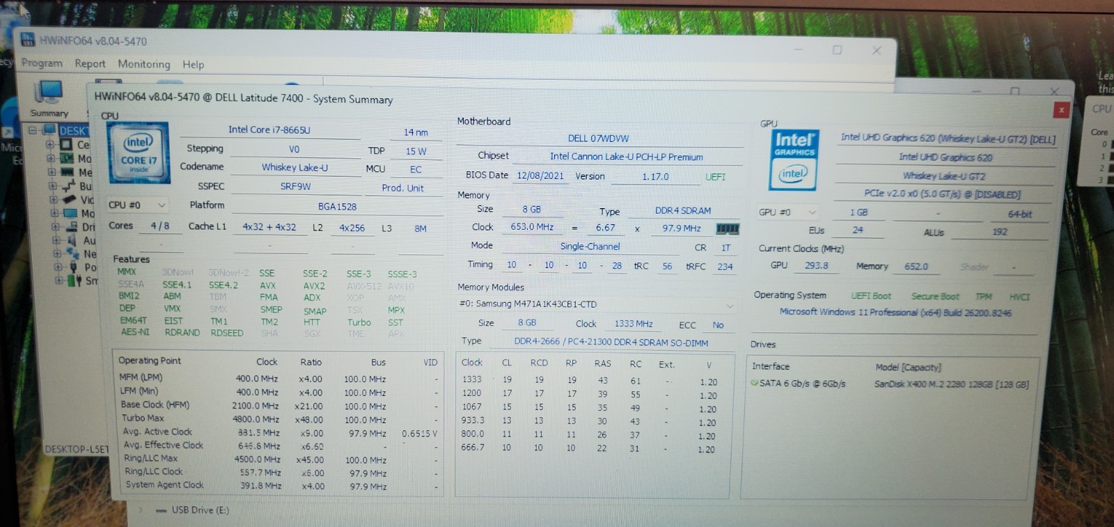
Task: Click the BGA1528 platform value
Action: click(x=337, y=206)
